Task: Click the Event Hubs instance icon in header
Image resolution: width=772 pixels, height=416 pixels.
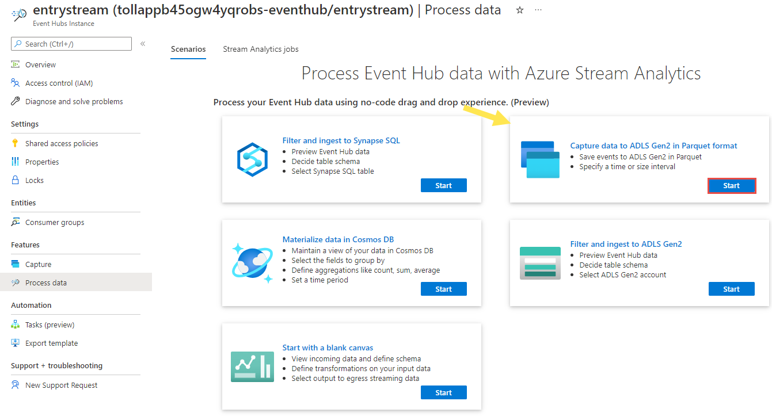Action: pos(19,14)
